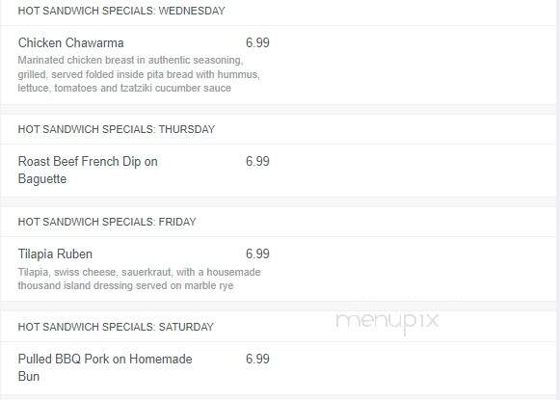Click the Tilapia Ruben description text
The height and width of the screenshot is (400, 560).
tap(140, 279)
